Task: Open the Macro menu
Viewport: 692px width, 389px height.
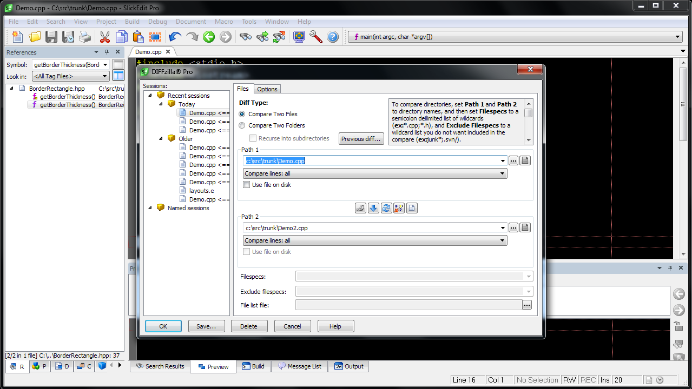Action: click(x=223, y=22)
